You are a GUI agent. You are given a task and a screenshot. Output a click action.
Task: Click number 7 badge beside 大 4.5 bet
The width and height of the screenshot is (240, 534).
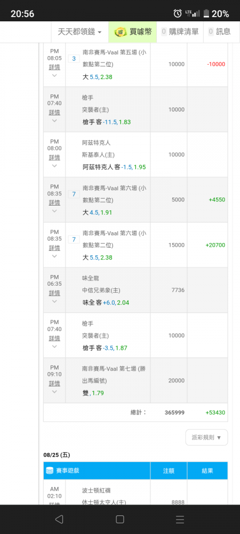coord(74,194)
